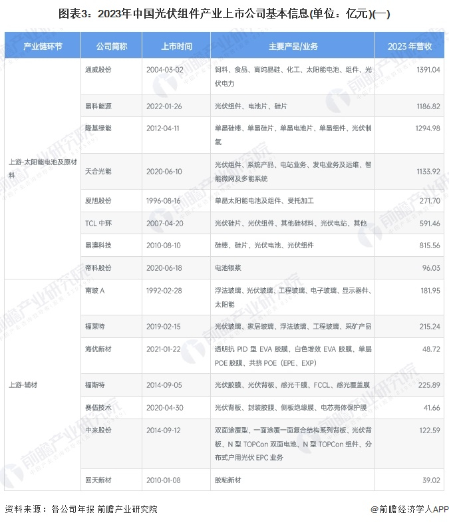Select the company name 通威股份
449x523 pixels.
(x=98, y=70)
